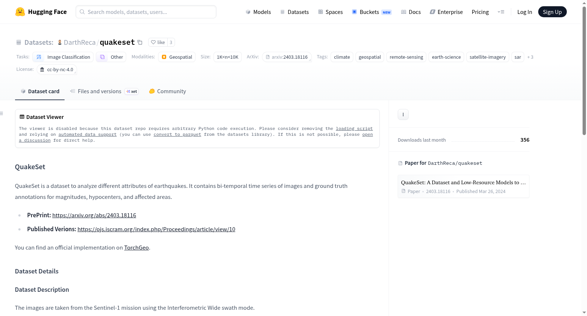Viewport: 587px width, 316px height.
Task: Follow the loading script link
Action: point(354,128)
